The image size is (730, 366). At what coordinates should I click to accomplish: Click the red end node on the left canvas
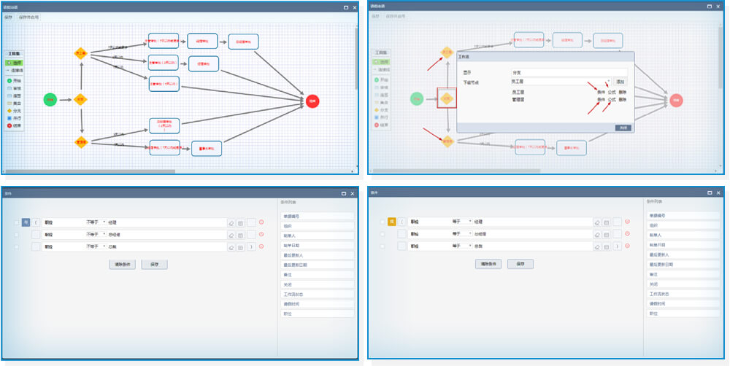tap(312, 101)
